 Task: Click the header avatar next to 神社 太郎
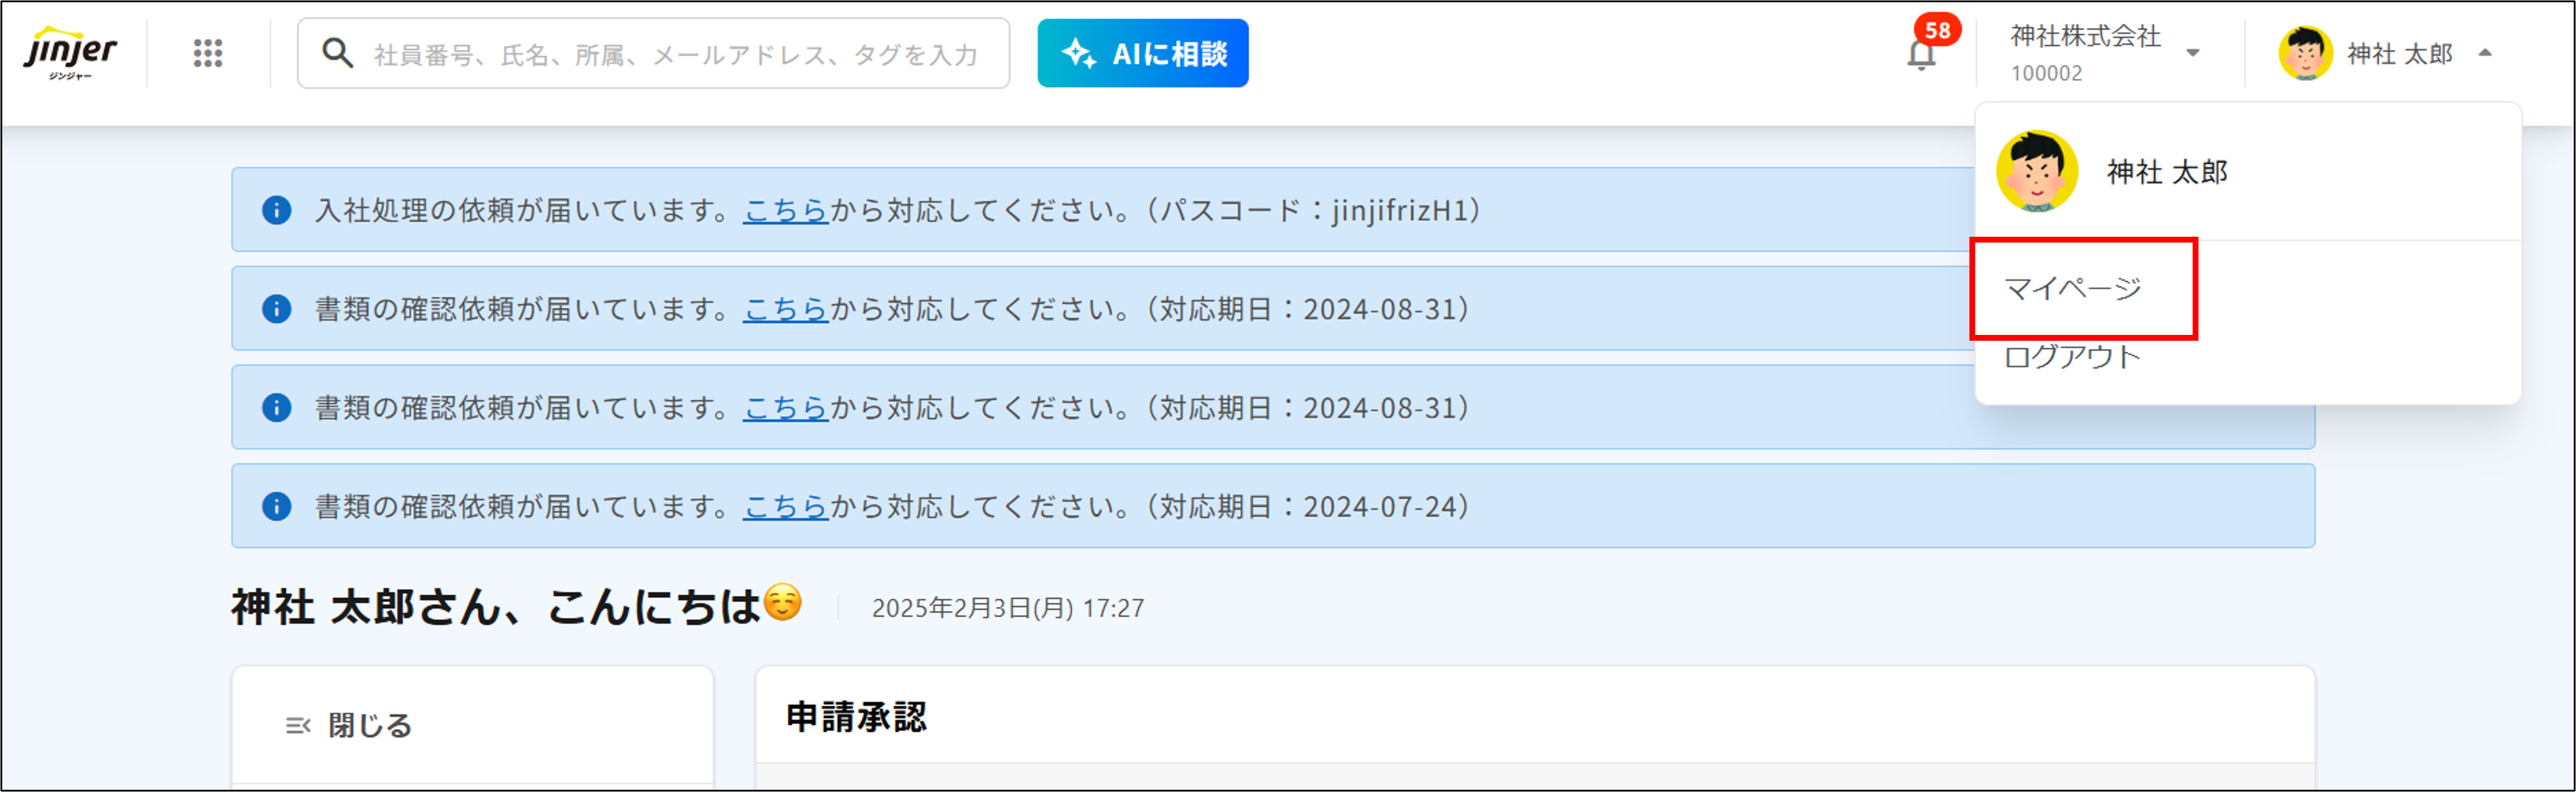pyautogui.click(x=2305, y=53)
